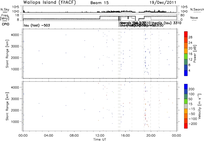Click the 'Beam 15' label
The width and height of the screenshot is (204, 141).
(x=99, y=3)
